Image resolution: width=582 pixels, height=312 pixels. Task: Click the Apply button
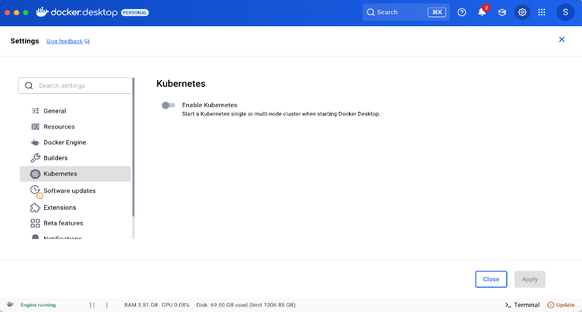coord(530,280)
